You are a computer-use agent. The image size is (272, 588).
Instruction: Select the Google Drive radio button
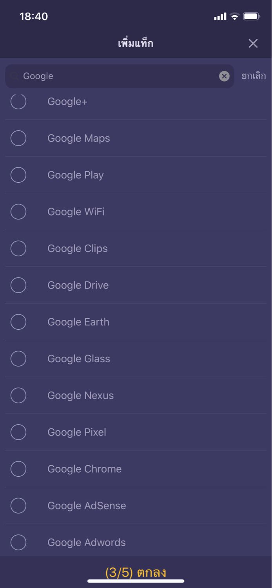pyautogui.click(x=18, y=285)
